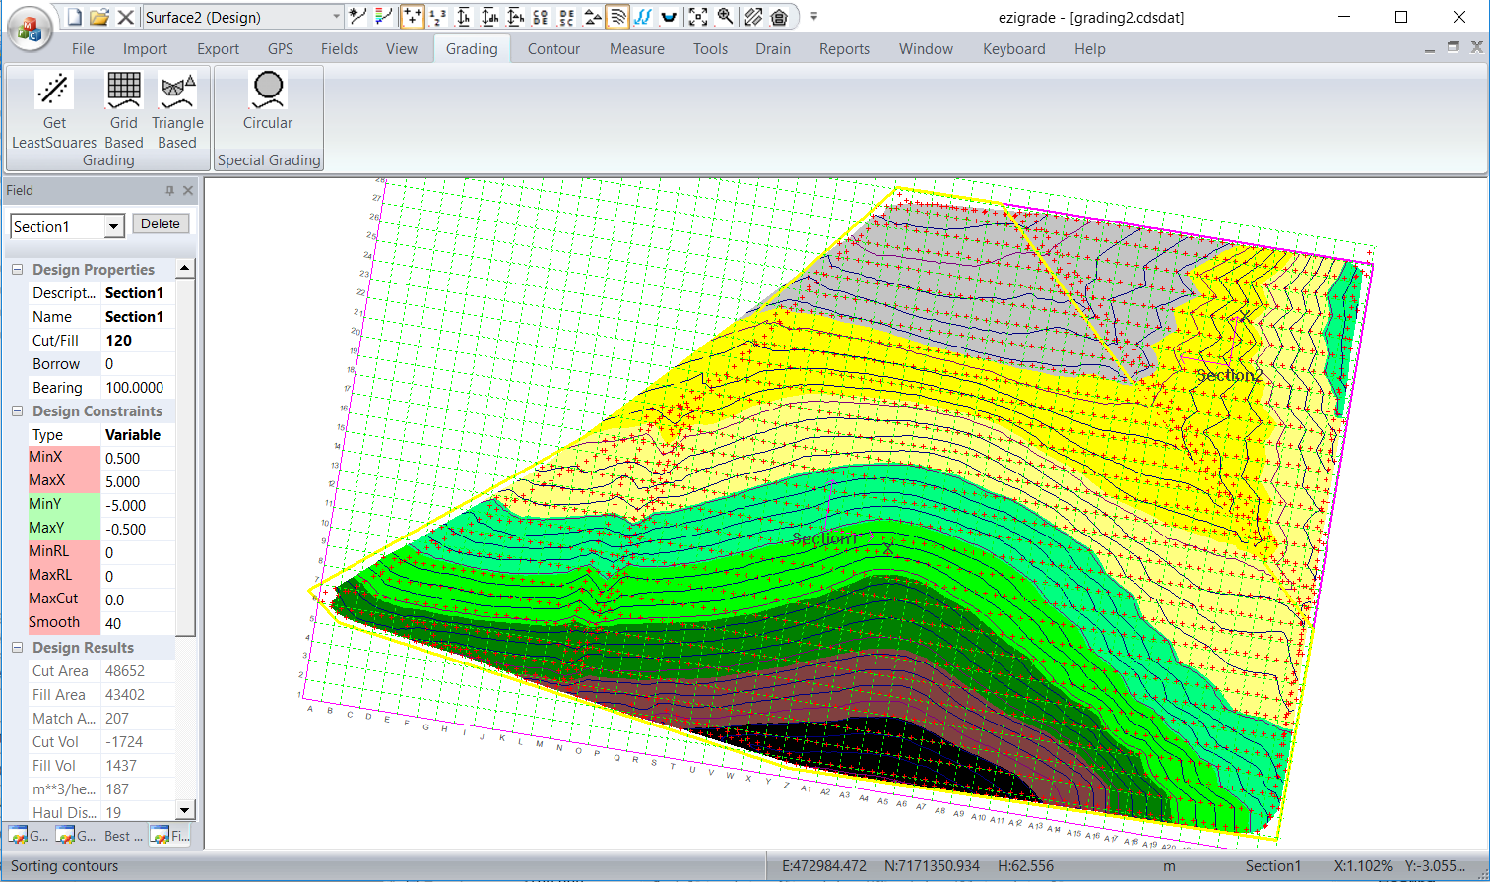
Task: Click the Get LeastSquares grading icon
Action: pos(54,91)
